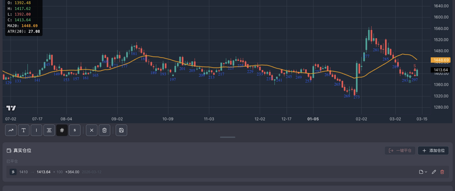Click the 多 long badge on position row
The height and width of the screenshot is (191, 455).
pos(13,172)
